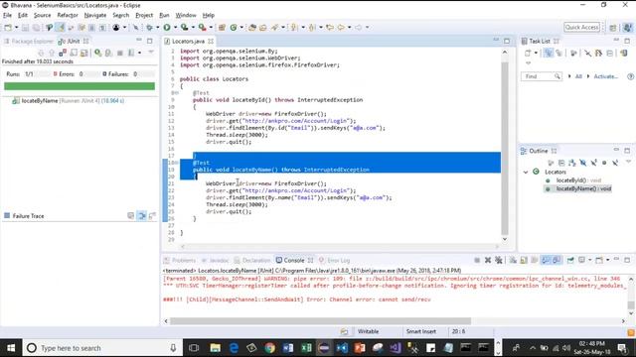
Task: Show test run history in JUnit panel
Action: point(131,53)
